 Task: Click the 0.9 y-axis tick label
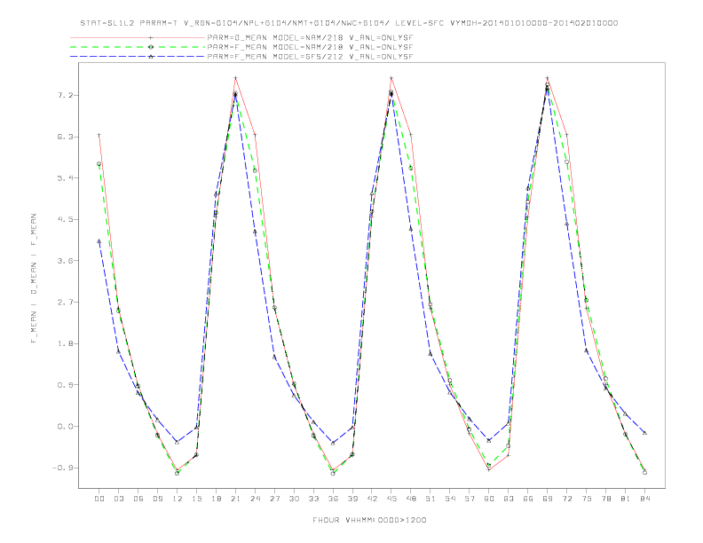(x=64, y=385)
